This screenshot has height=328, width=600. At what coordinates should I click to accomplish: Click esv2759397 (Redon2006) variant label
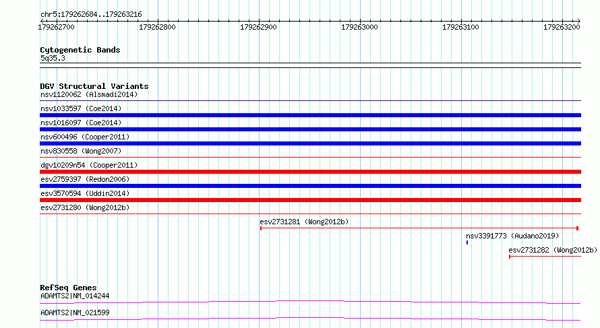click(85, 179)
